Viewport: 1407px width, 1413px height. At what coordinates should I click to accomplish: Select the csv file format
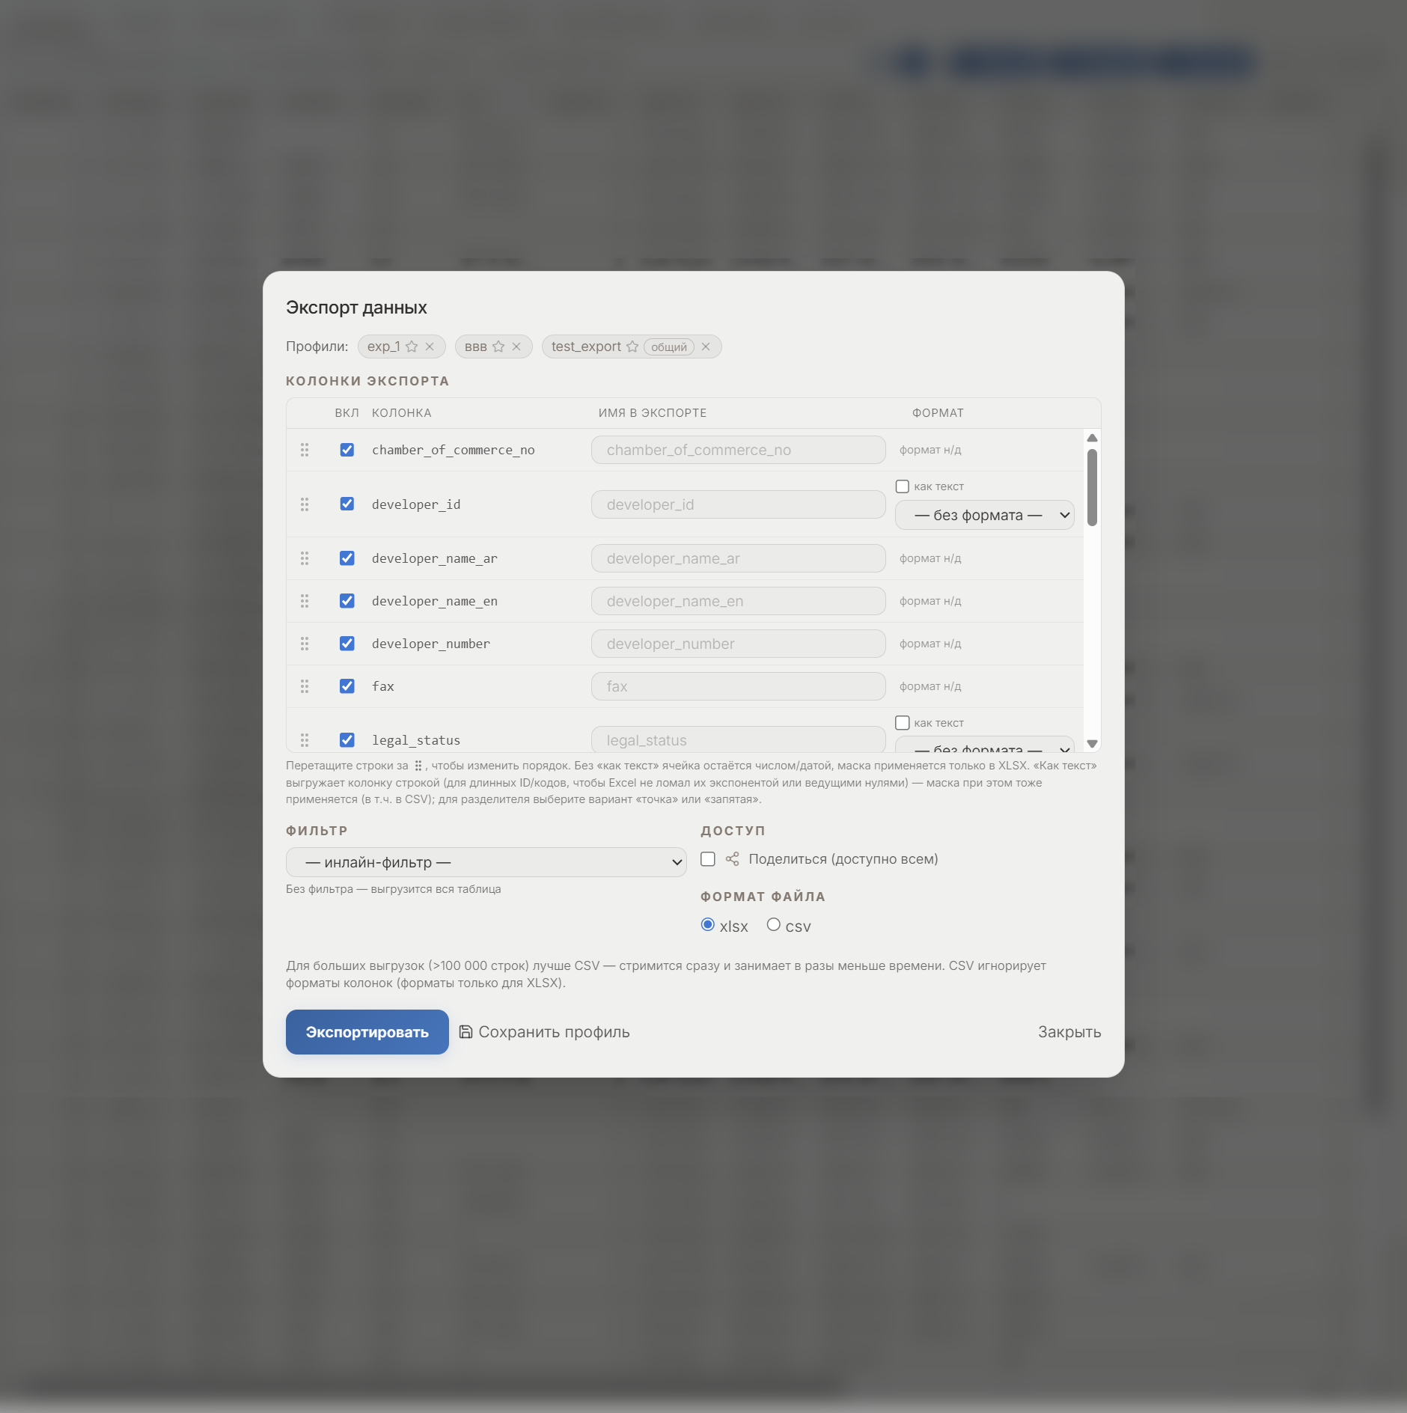pyautogui.click(x=774, y=925)
